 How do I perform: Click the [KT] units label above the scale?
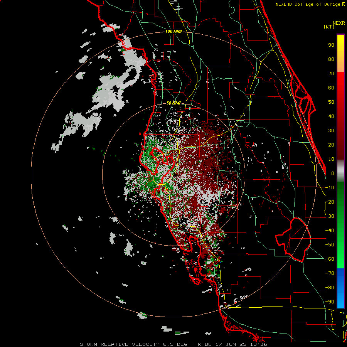[x=329, y=27]
